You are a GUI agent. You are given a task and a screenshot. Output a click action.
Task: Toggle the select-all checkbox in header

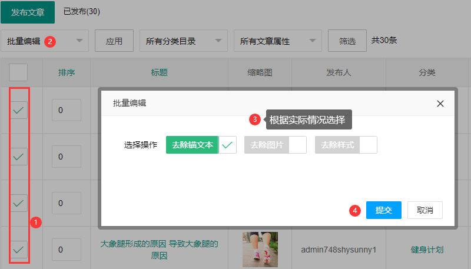point(19,72)
